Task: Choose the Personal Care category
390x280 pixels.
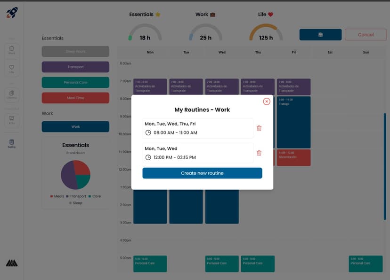Action: point(75,83)
